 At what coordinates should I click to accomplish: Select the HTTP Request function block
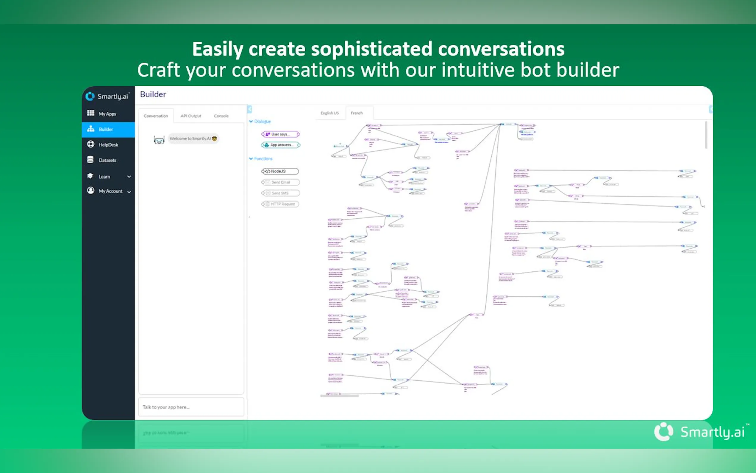pyautogui.click(x=280, y=204)
